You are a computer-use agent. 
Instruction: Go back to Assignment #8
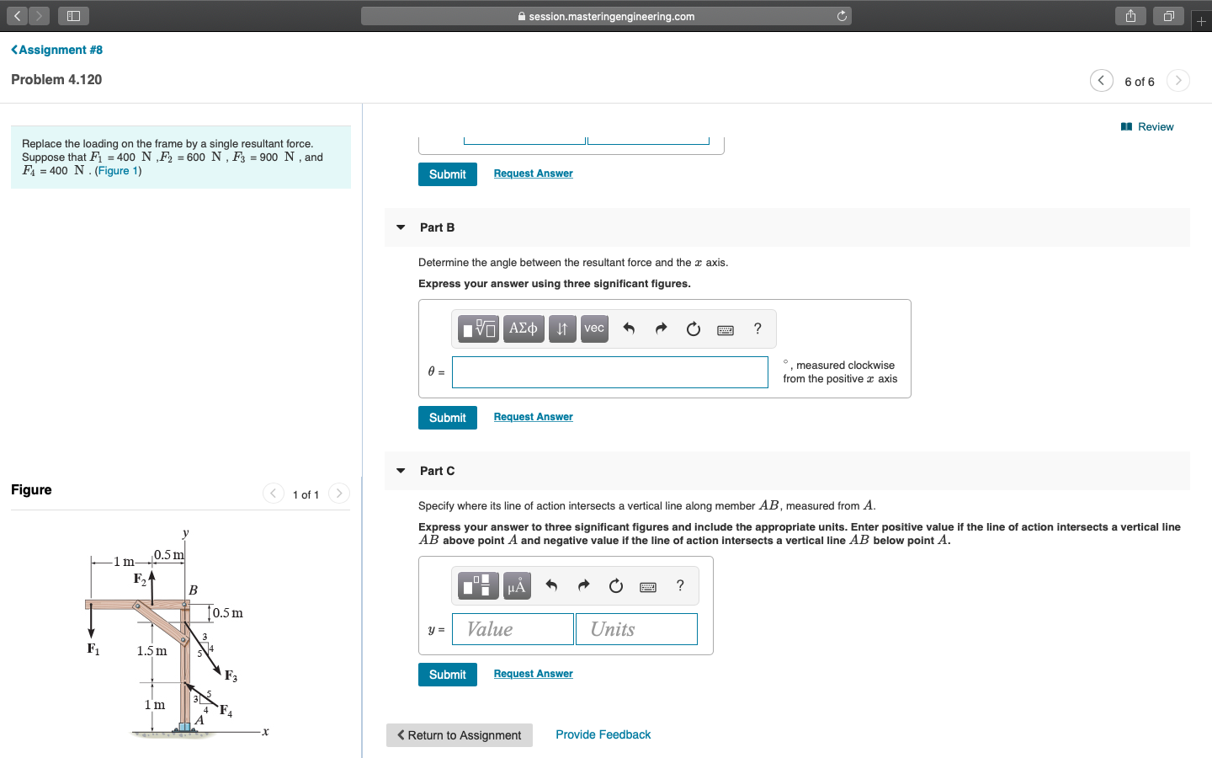click(56, 50)
